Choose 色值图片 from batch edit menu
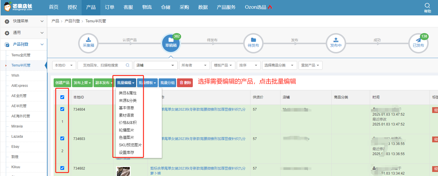Viewport: 438px width, 176px height. click(127, 137)
